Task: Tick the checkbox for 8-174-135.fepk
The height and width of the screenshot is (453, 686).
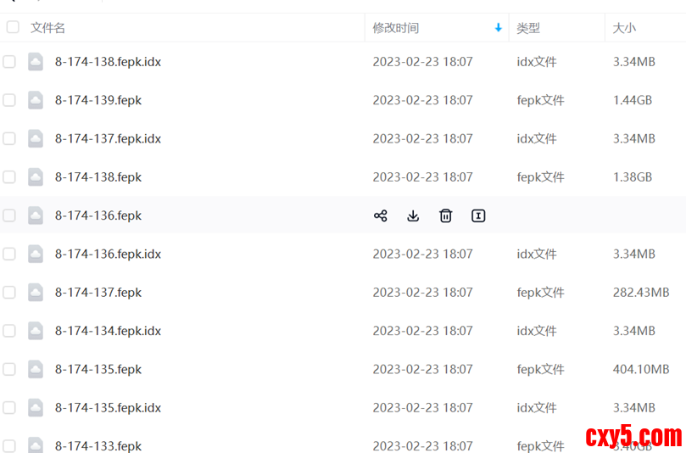Action: point(9,370)
